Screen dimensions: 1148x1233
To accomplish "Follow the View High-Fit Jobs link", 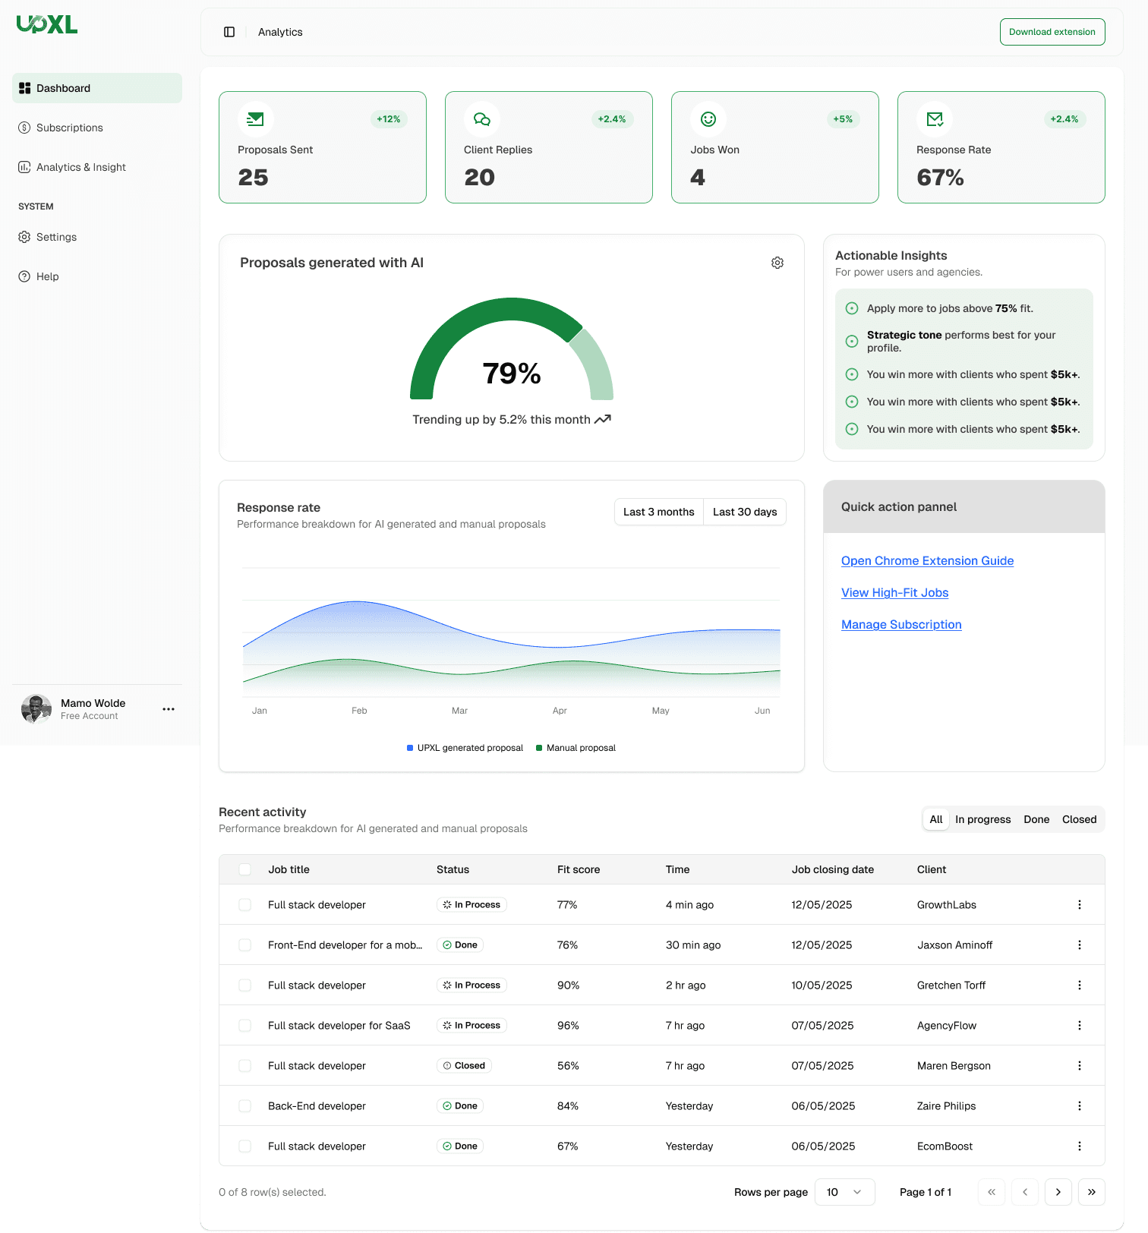I will tap(894, 593).
